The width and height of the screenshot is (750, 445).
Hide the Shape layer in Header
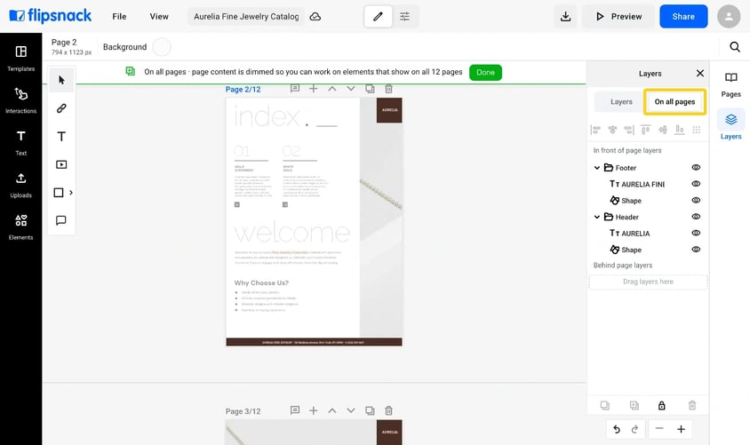(696, 250)
